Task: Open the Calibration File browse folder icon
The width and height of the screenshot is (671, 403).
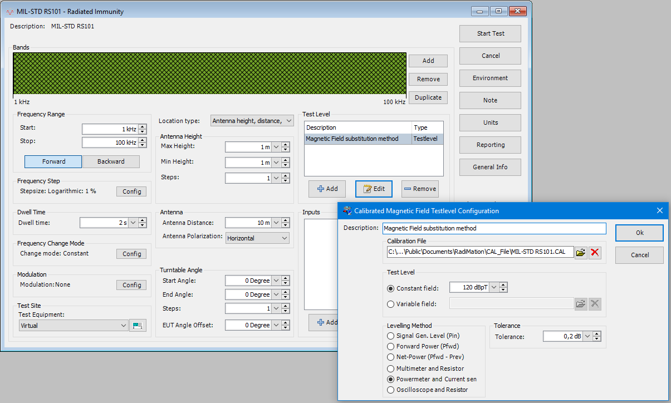Action: [x=581, y=252]
